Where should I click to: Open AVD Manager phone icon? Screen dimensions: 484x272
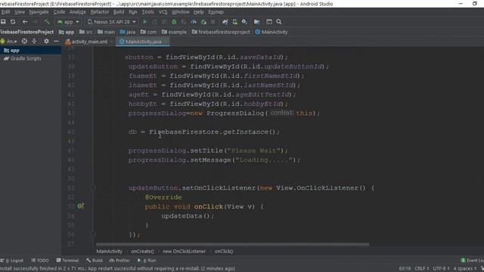235,22
